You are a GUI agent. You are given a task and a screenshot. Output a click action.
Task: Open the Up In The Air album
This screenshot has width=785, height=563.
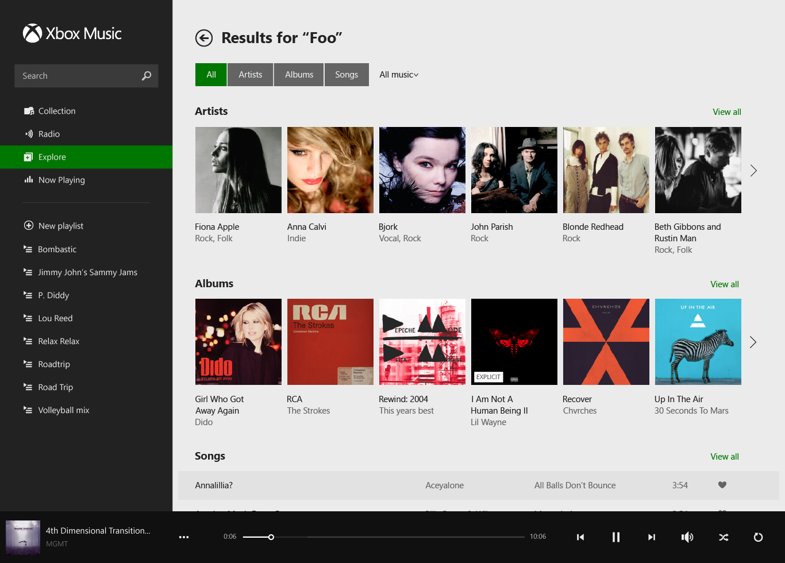click(x=698, y=342)
